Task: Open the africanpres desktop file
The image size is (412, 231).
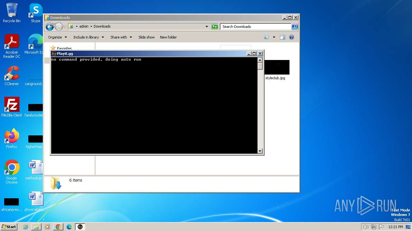Action: (x=12, y=204)
